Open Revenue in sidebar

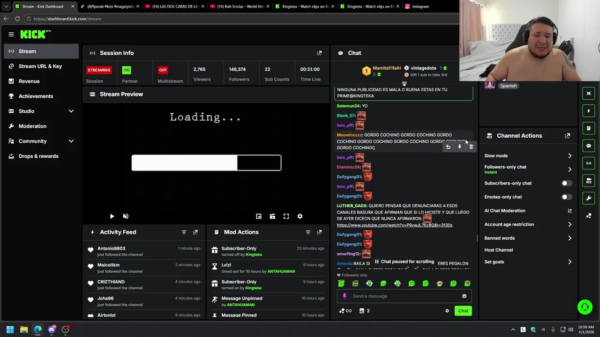[x=41, y=81]
